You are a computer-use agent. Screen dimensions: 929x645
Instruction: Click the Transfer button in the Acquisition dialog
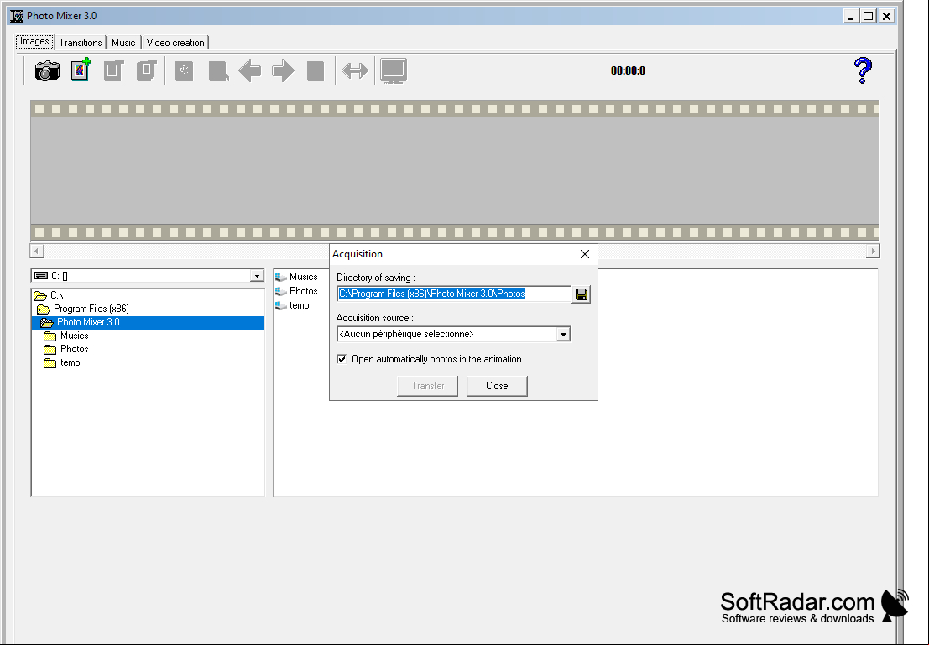(428, 386)
